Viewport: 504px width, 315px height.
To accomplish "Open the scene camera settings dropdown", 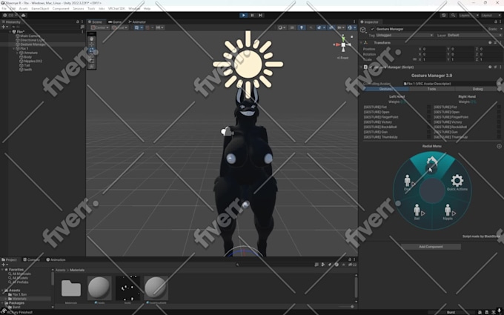I will [341, 27].
